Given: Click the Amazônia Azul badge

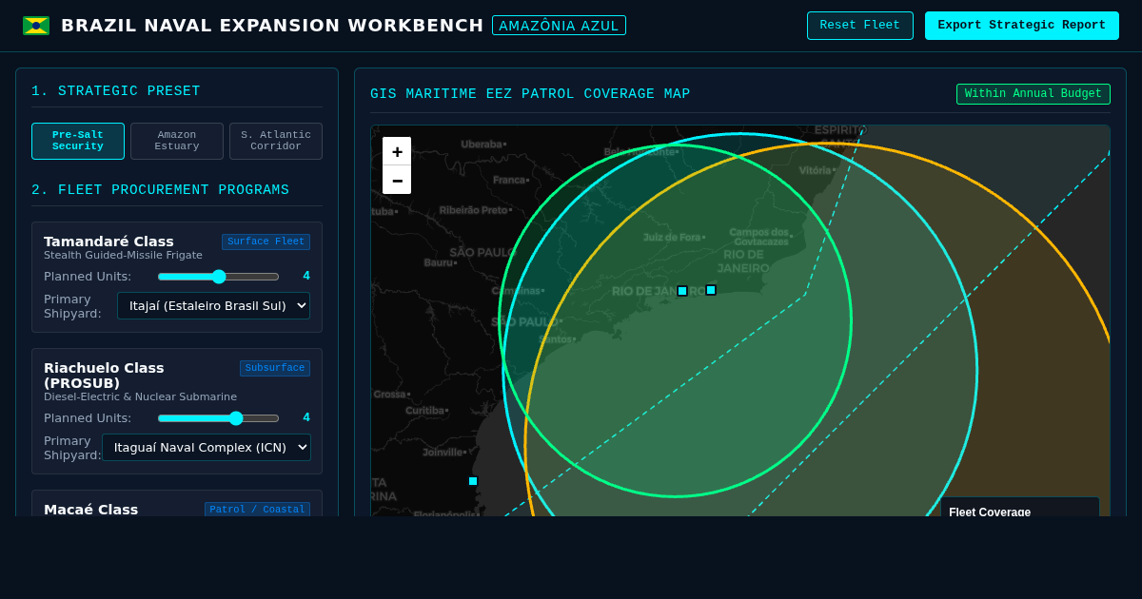Looking at the screenshot, I should (559, 26).
